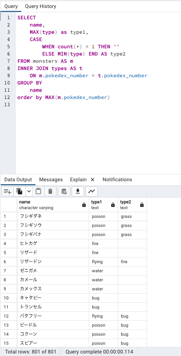Open the Messages tab

[x=51, y=179]
